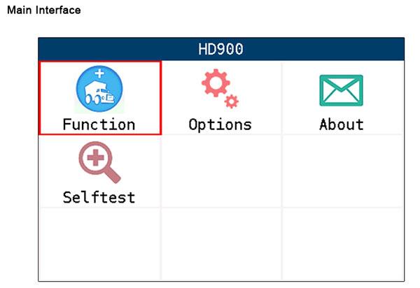Click the Options gears icon
This screenshot has width=420, height=288.
[220, 89]
